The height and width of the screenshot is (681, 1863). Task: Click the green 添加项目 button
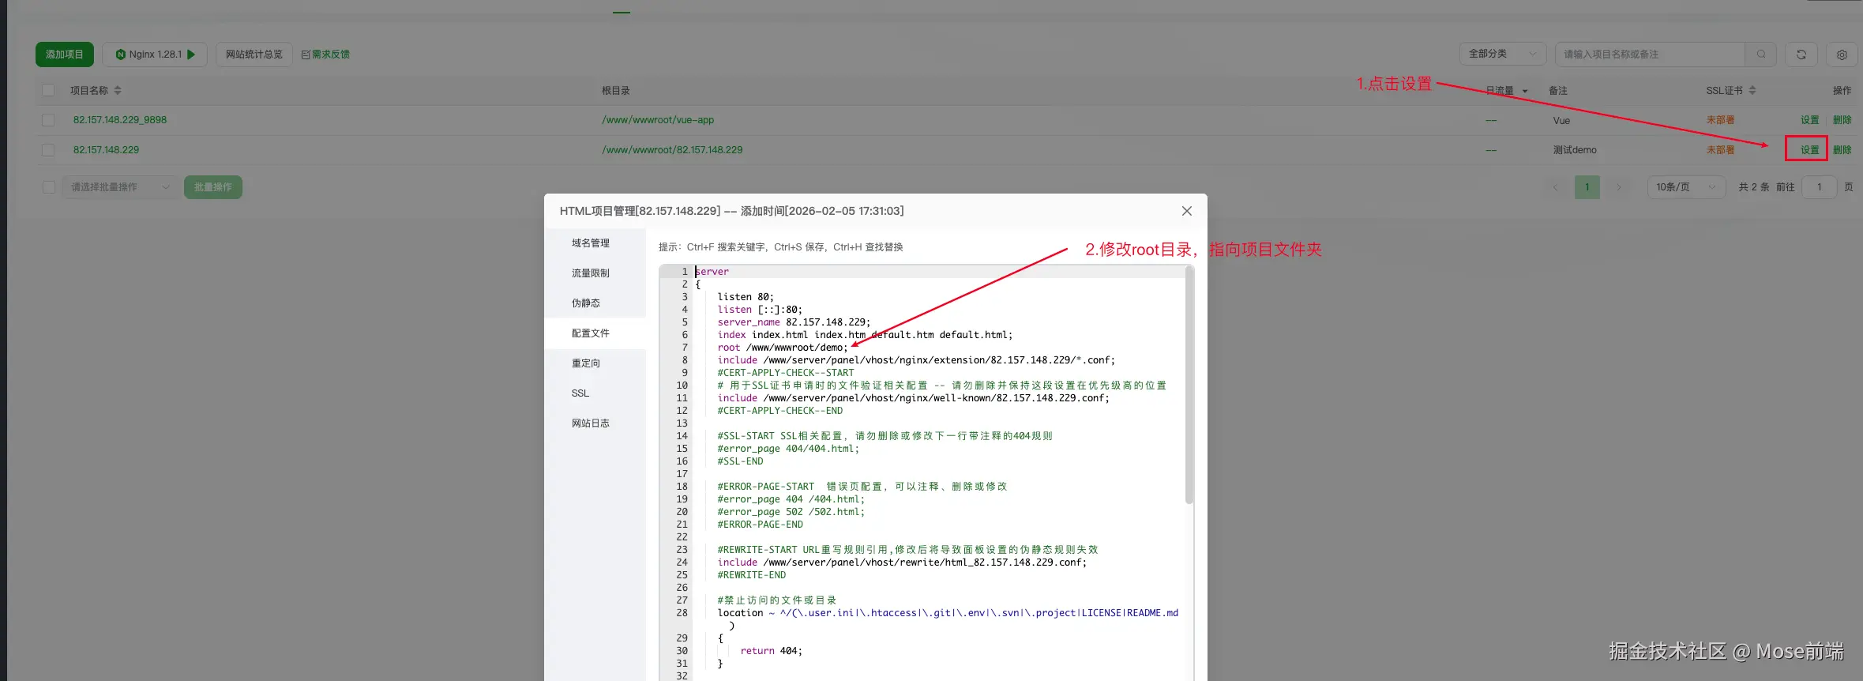coord(64,55)
